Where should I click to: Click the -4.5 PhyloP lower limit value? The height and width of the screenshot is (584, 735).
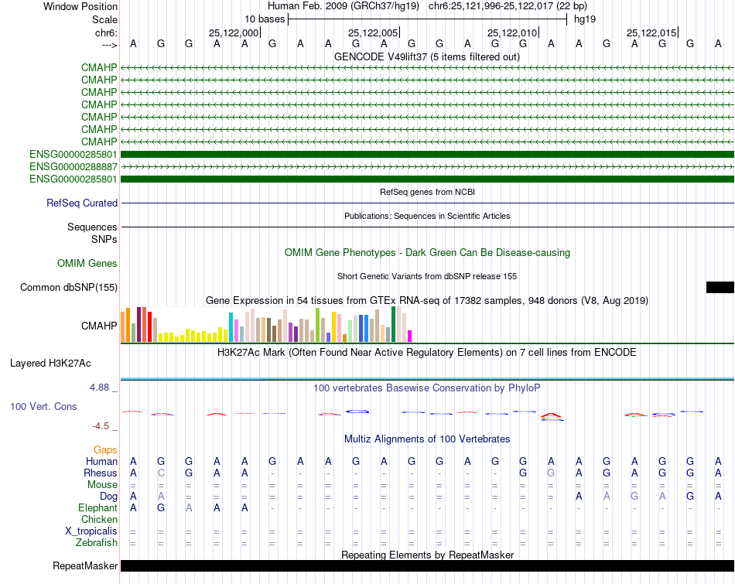coord(101,426)
